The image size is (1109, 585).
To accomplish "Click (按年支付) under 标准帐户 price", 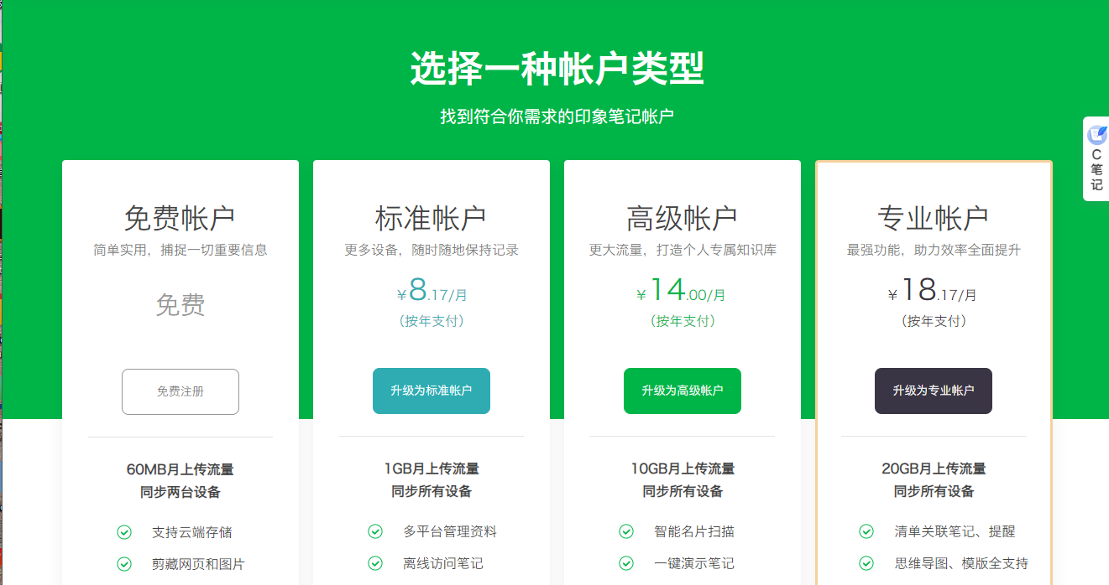I will pos(432,321).
